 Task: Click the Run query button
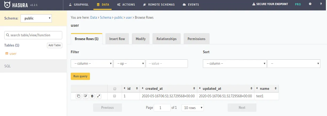[80, 76]
